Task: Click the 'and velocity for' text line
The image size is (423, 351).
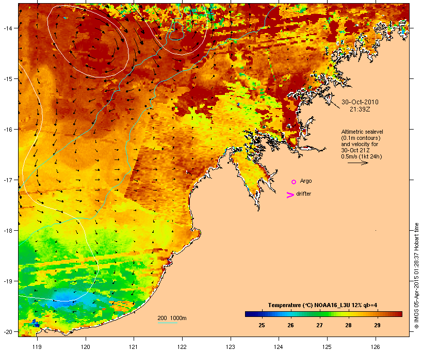Action: click(360, 144)
